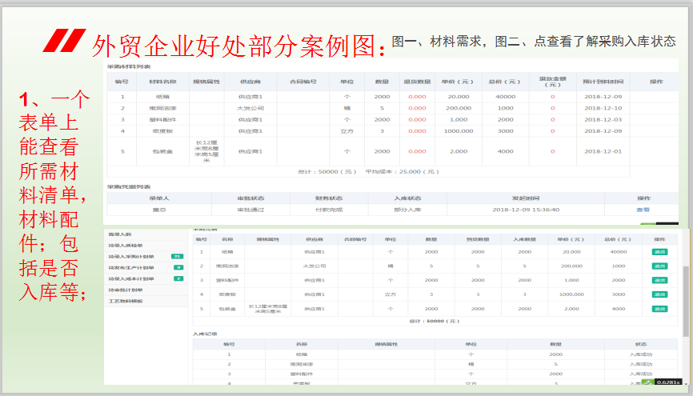Open the 查看 link in purchase voucher list
Viewport: 693px width, 396px height.
pos(643,210)
